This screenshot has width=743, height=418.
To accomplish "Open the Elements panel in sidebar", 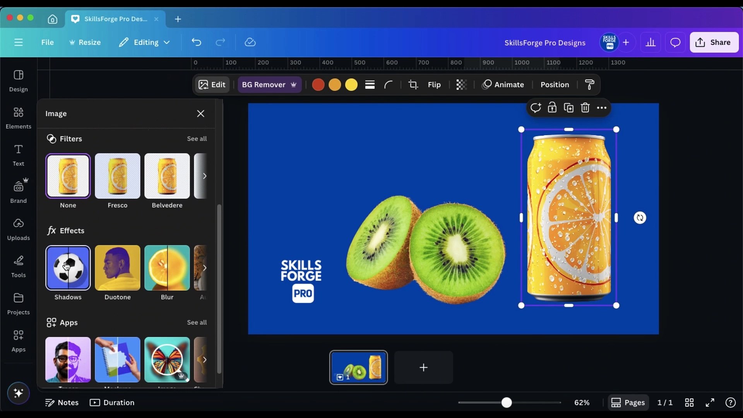I will click(18, 117).
